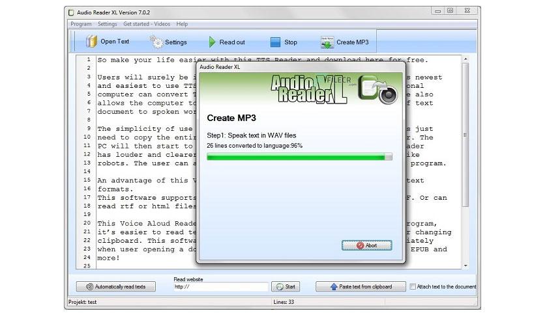Click the Settings label in toolbar
Screen dimensions: 545x315
coord(176,42)
